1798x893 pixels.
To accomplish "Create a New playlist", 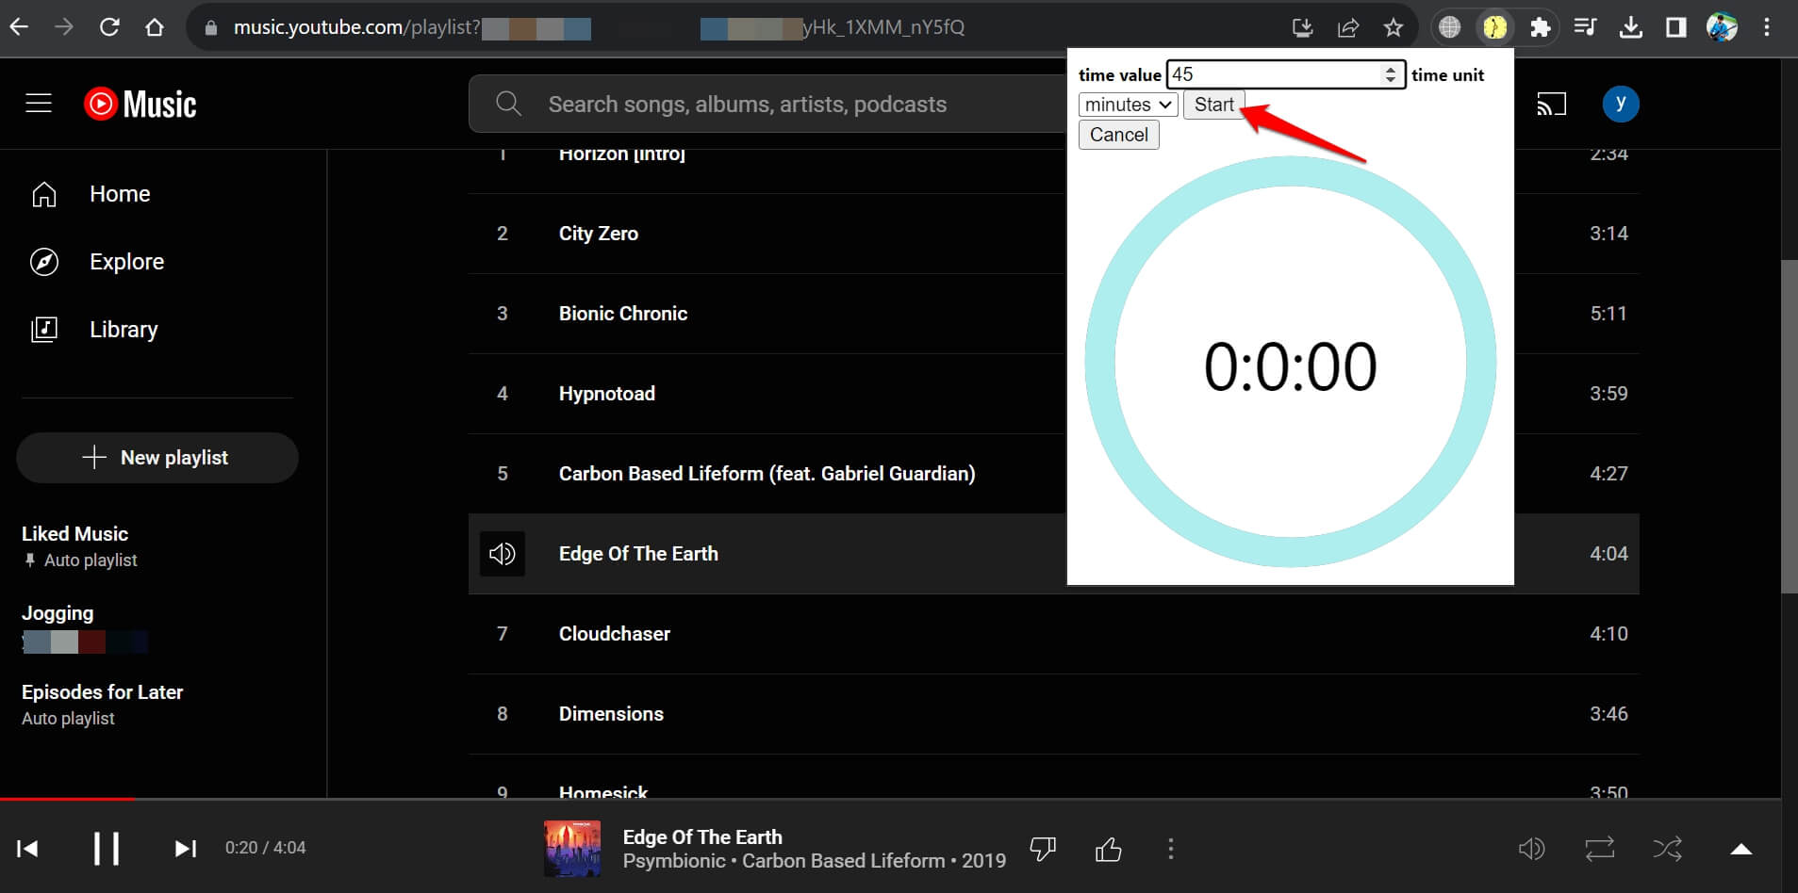I will pos(157,458).
